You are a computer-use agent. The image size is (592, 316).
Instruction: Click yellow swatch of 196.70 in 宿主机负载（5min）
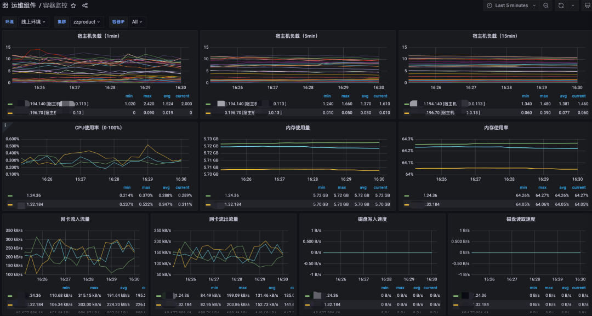coord(208,113)
